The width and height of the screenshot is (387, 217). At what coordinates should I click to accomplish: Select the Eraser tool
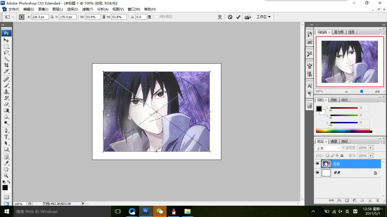tap(6, 104)
